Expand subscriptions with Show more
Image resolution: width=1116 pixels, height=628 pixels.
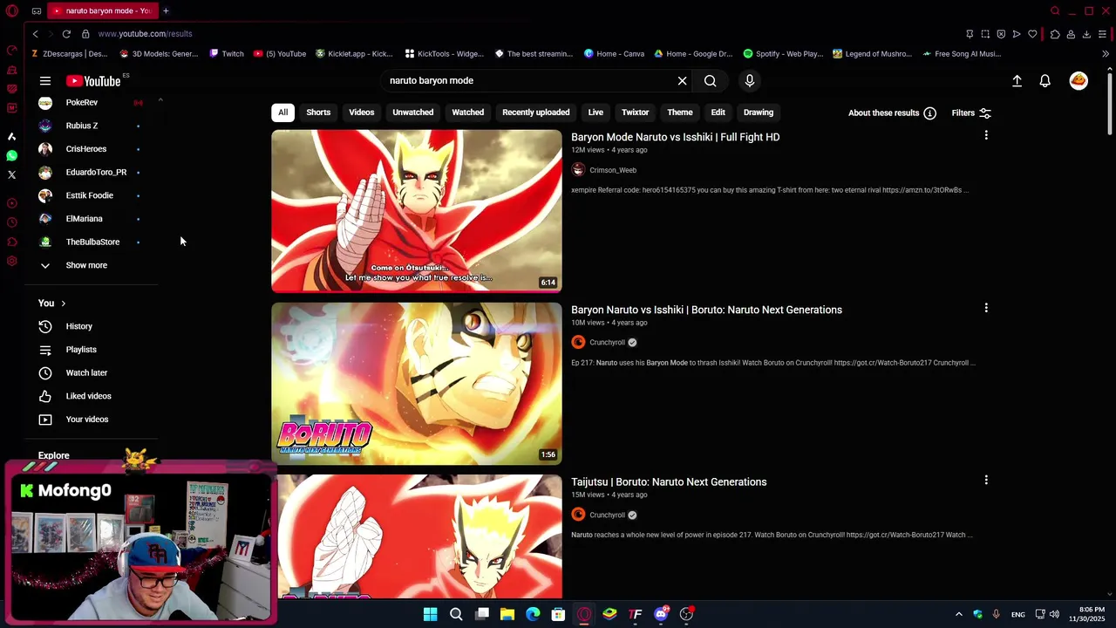[86, 265]
